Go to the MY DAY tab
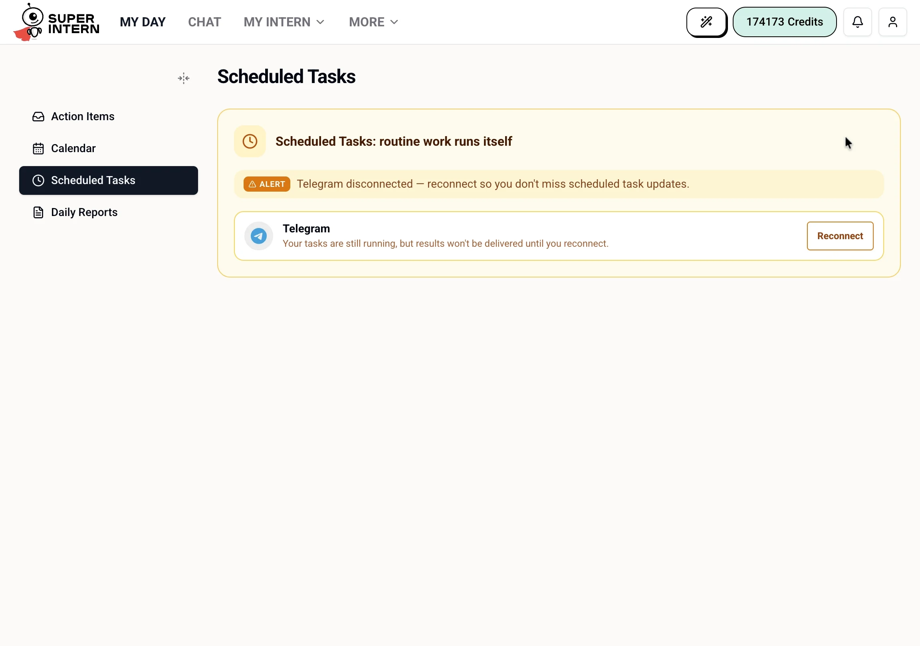920x646 pixels. (x=143, y=22)
